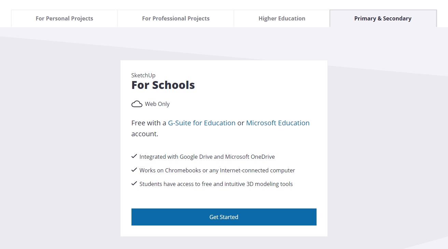
Task: Open the For Professional Projects tab
Action: (176, 18)
